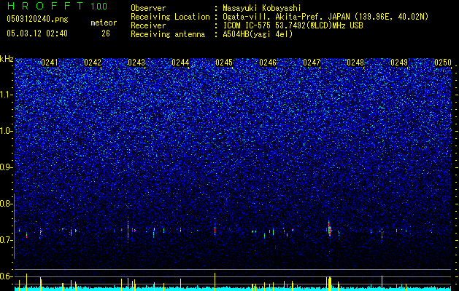
Task: Click the 0.7 frequency axis label
Action: (x=5, y=240)
